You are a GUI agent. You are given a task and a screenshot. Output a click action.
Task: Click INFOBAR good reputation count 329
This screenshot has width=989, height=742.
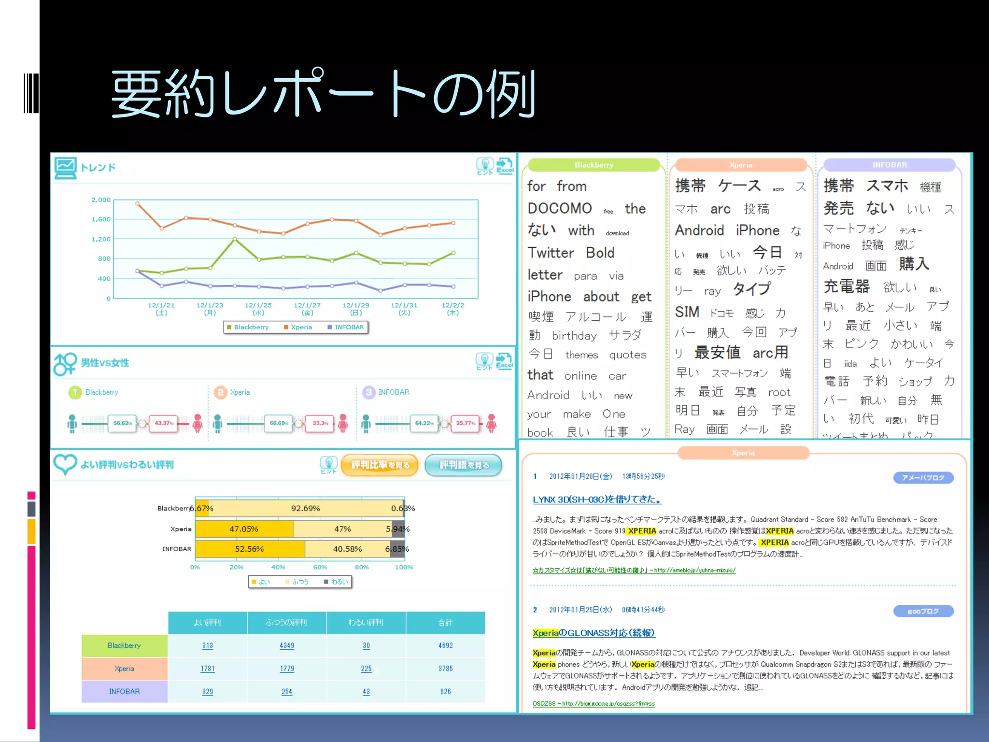208,692
